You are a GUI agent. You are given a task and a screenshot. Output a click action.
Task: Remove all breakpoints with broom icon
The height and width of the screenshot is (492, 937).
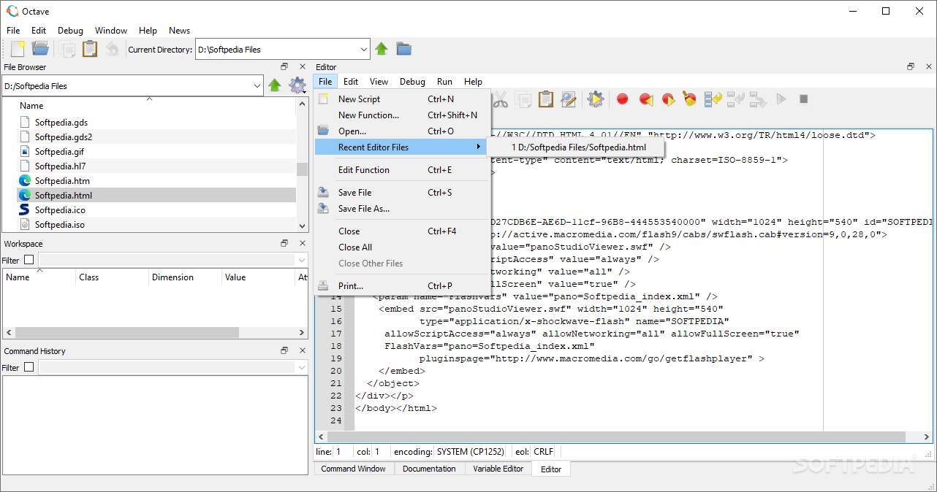coord(689,99)
